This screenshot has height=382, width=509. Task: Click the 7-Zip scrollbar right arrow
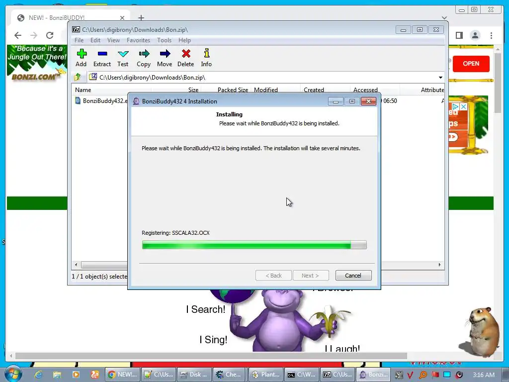tap(439, 265)
